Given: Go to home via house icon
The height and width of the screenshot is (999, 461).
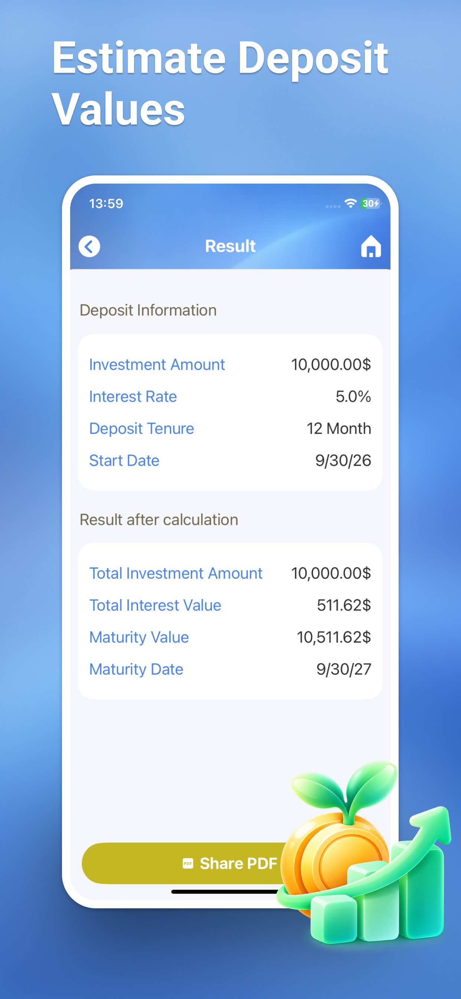Looking at the screenshot, I should pos(371,246).
